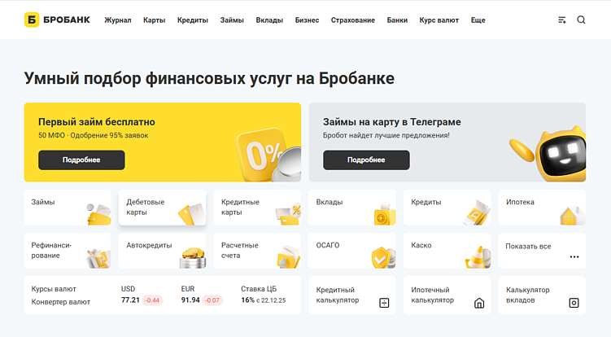Click the traffic cone icon on Каско

tap(478, 257)
